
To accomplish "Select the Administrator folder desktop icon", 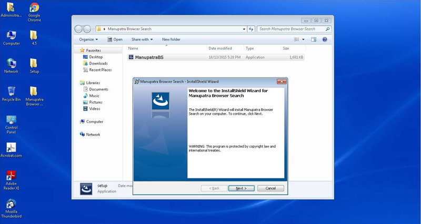I will click(11, 10).
